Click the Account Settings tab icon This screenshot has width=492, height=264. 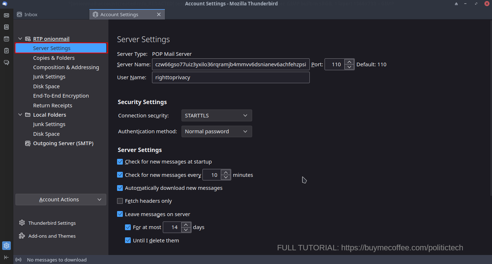(x=95, y=14)
